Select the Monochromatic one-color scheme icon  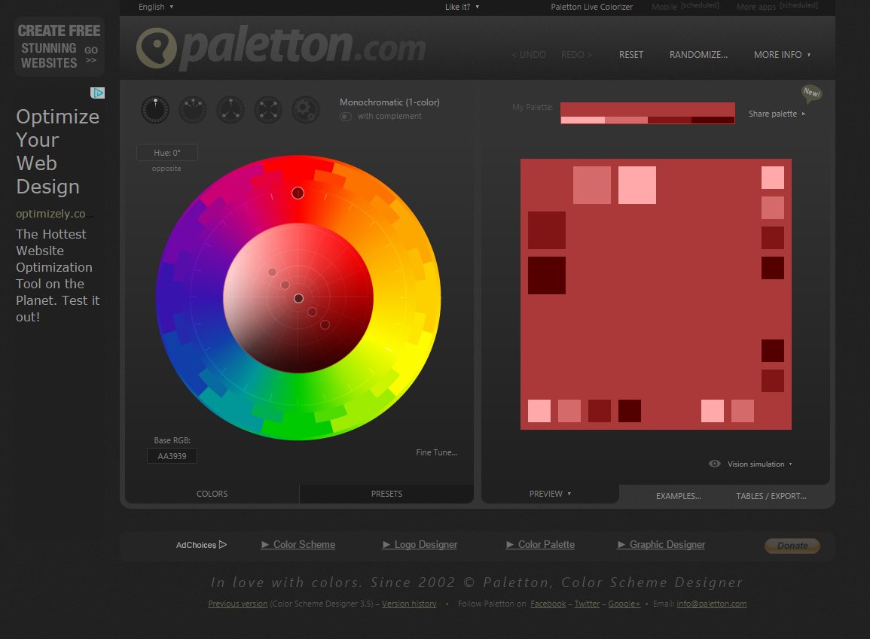(155, 110)
